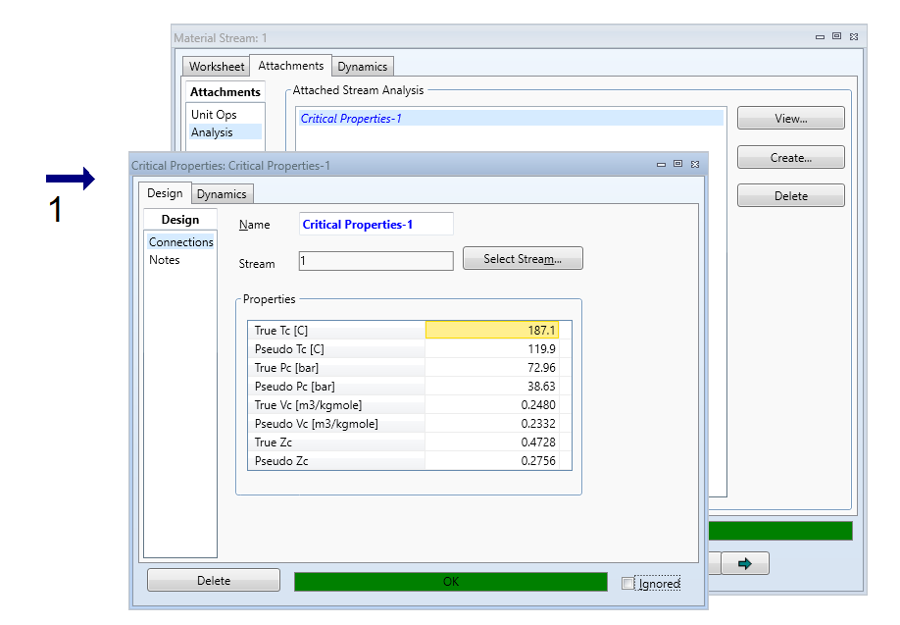
Task: Switch to the Worksheet tab
Action: 216,66
